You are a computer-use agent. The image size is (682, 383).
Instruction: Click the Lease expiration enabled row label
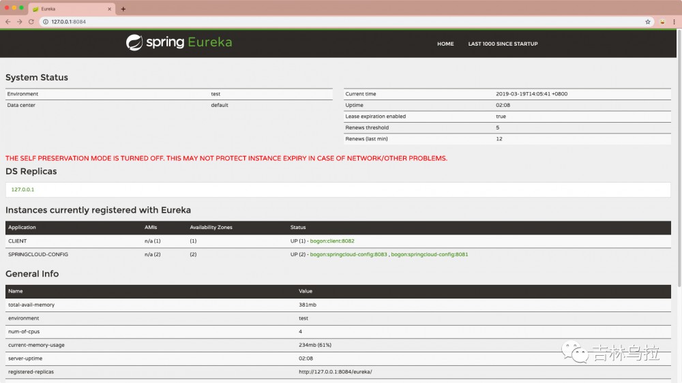coord(375,117)
